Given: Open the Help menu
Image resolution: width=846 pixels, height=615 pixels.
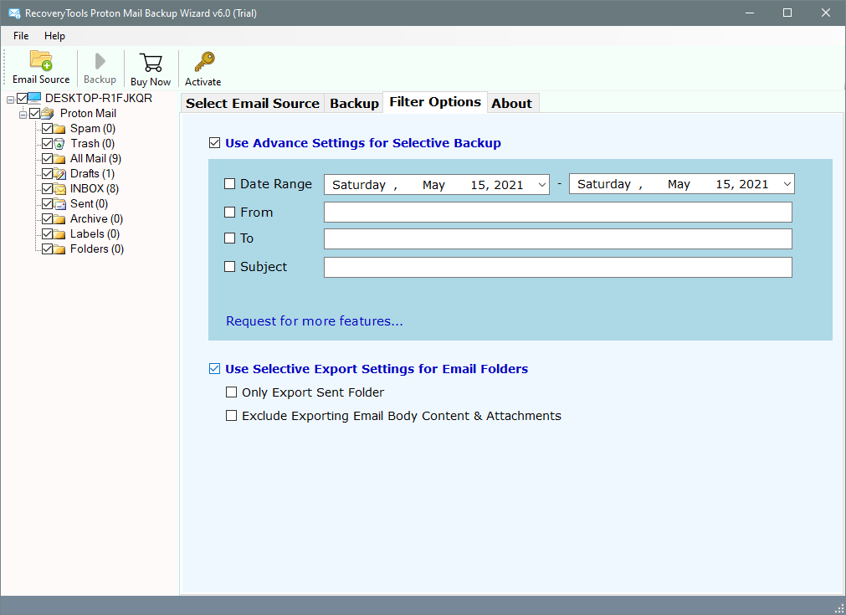Looking at the screenshot, I should [x=54, y=36].
